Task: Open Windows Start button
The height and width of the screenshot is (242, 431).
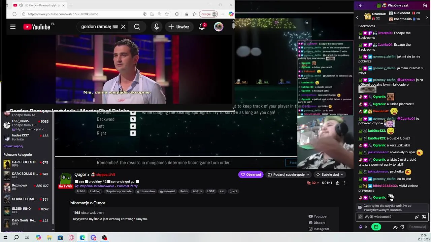Action: pos(5,238)
